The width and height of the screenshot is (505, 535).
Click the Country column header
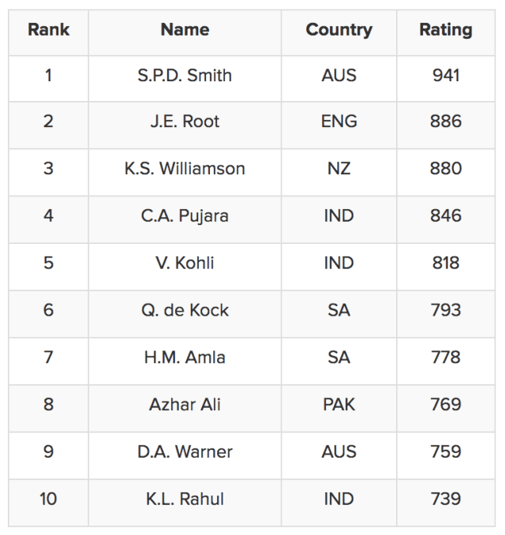339,31
